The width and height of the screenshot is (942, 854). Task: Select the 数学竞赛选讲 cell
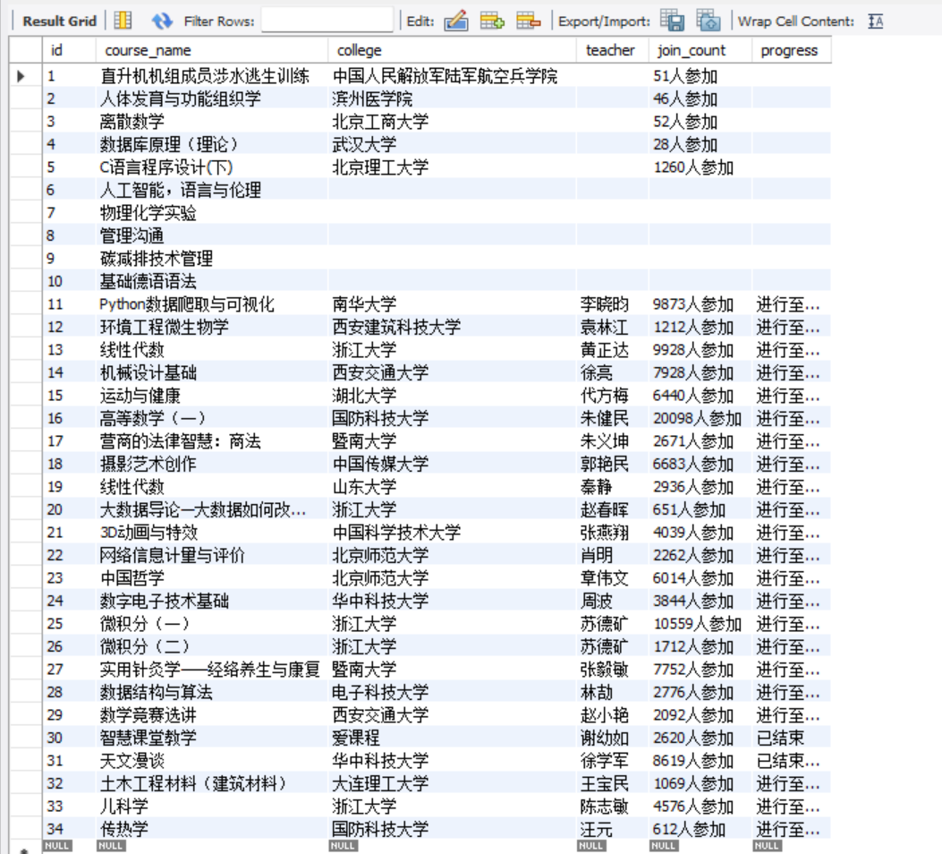pos(212,715)
